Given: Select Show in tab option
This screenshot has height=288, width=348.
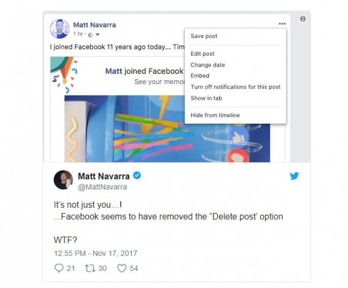Looking at the screenshot, I should [x=206, y=98].
